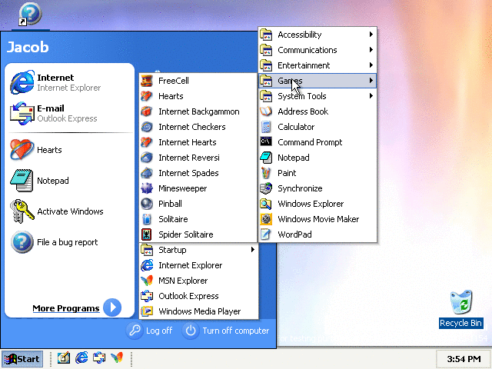This screenshot has width=492, height=369.
Task: Click the Jacob user name header
Action: tap(28, 47)
